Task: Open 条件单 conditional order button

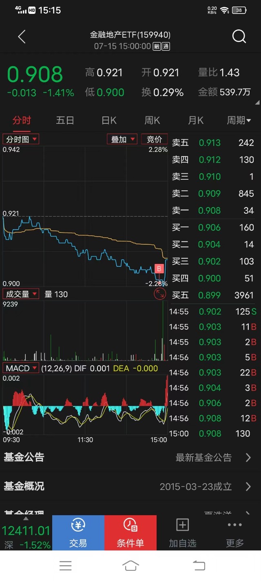Action: click(130, 533)
